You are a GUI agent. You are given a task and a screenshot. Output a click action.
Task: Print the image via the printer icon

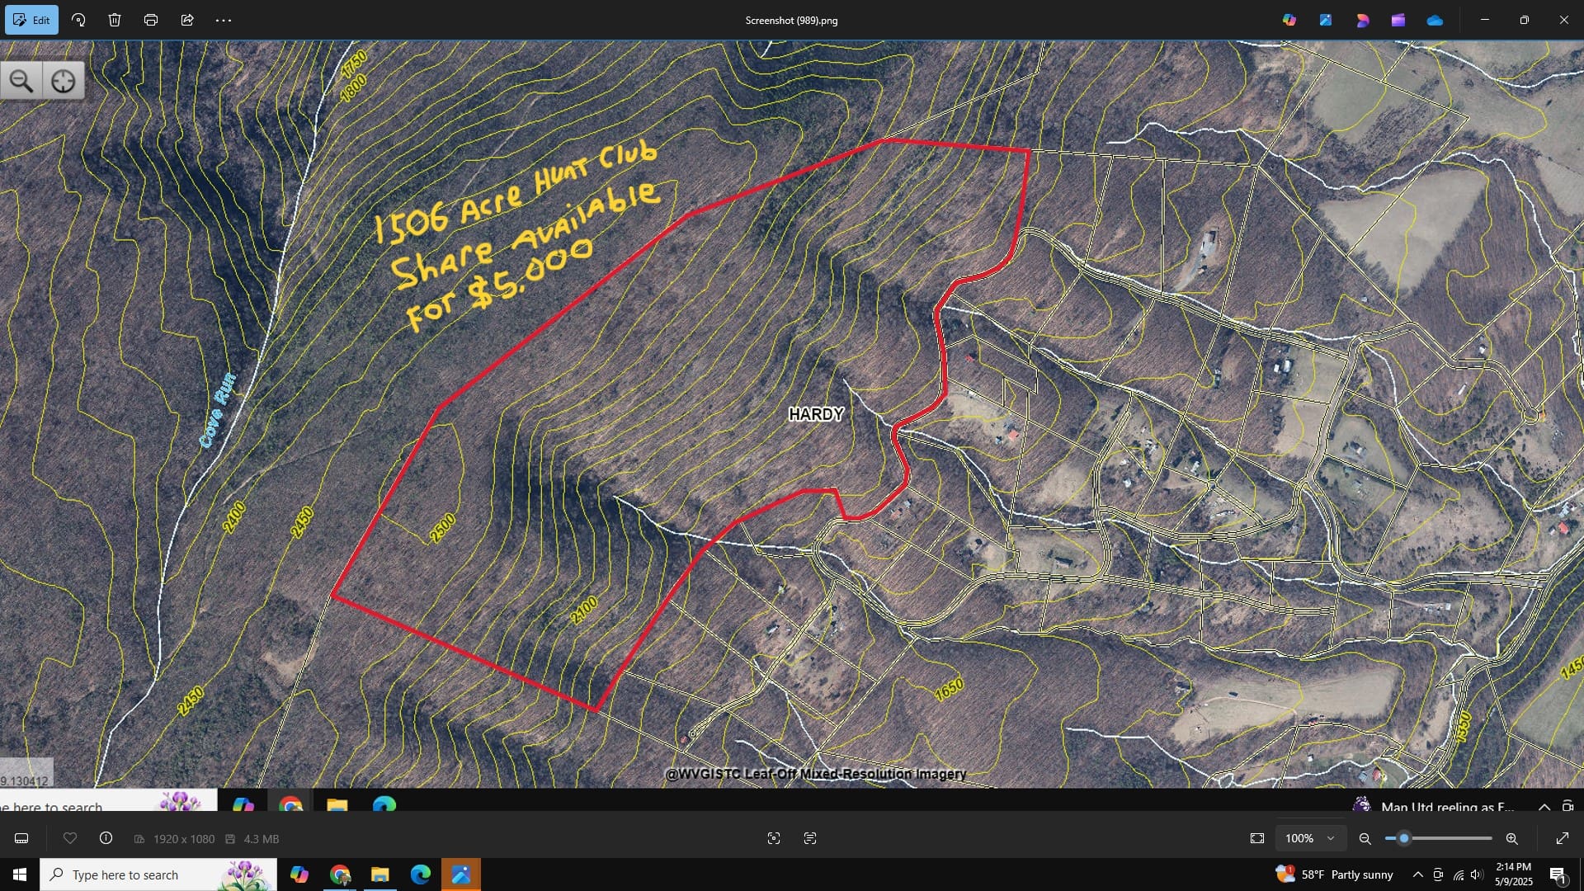pyautogui.click(x=151, y=20)
